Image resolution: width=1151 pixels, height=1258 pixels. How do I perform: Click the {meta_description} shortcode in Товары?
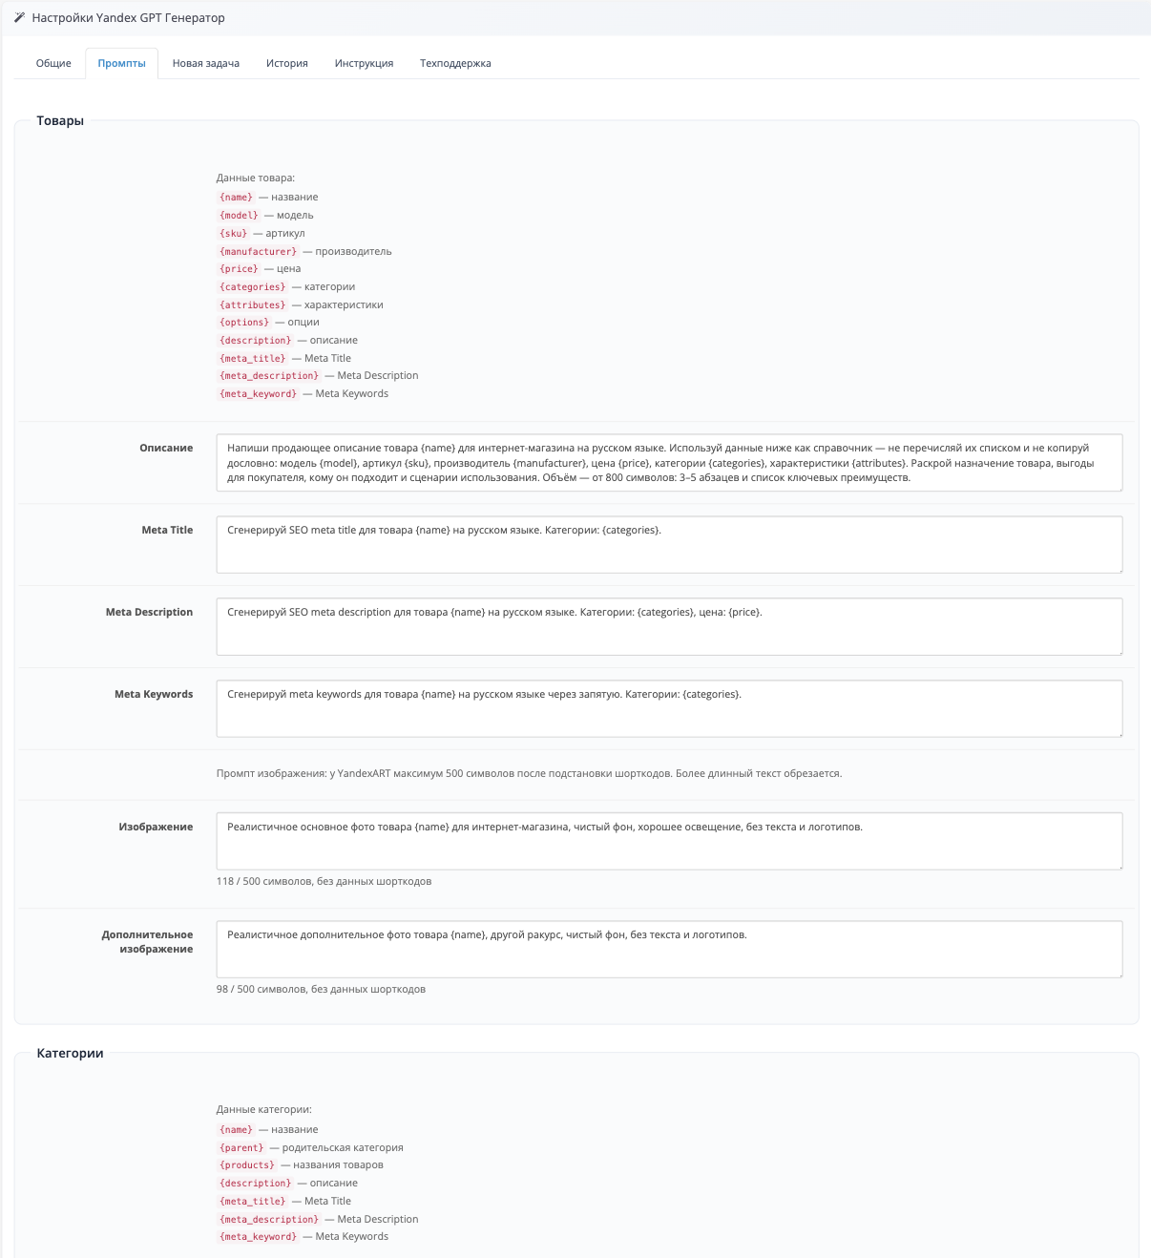click(x=269, y=376)
